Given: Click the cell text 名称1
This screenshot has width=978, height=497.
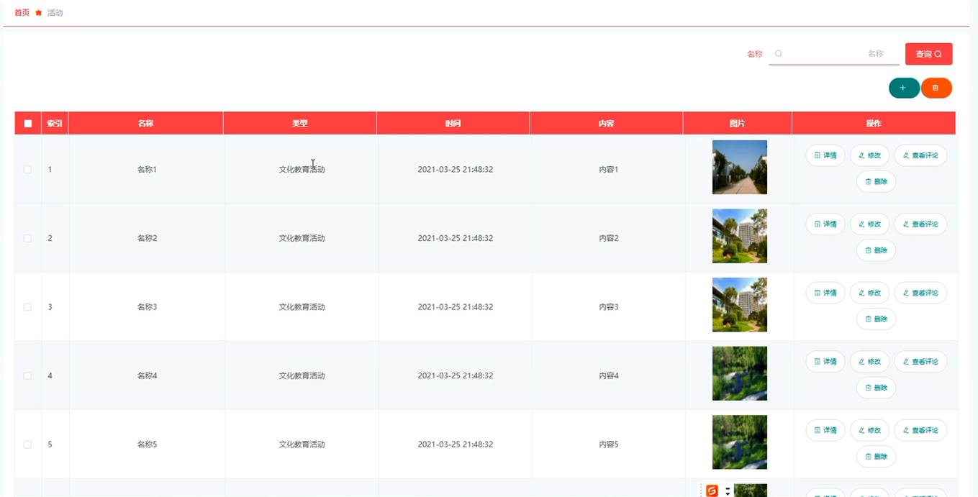Looking at the screenshot, I should point(147,170).
